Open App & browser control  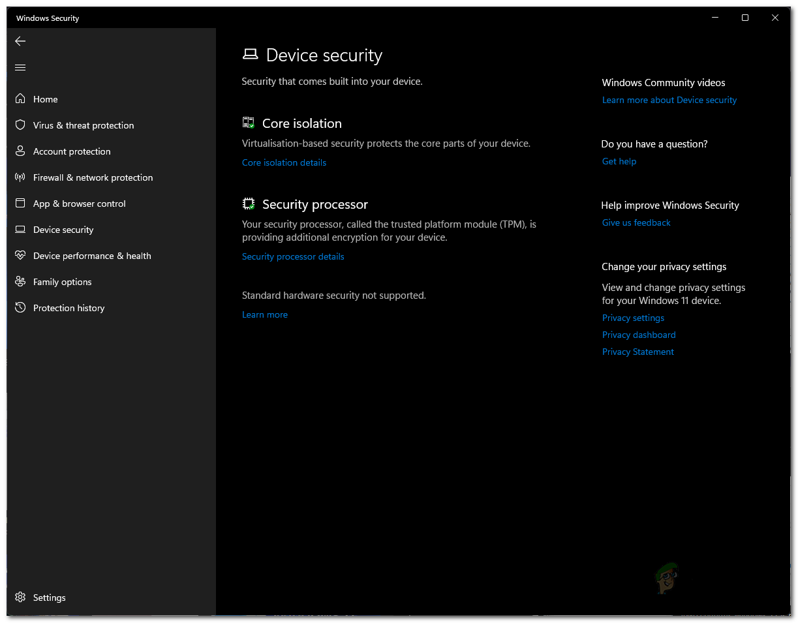[x=80, y=203]
